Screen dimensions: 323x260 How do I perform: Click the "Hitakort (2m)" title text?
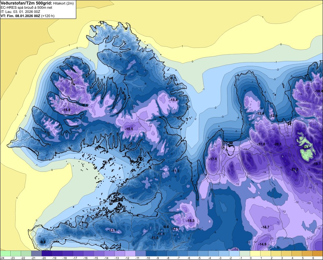[x=63, y=3]
